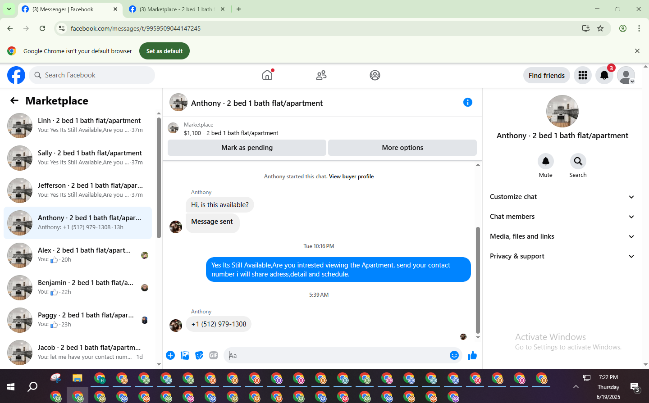
Task: Open Chrome's three-dot menu
Action: (x=639, y=28)
